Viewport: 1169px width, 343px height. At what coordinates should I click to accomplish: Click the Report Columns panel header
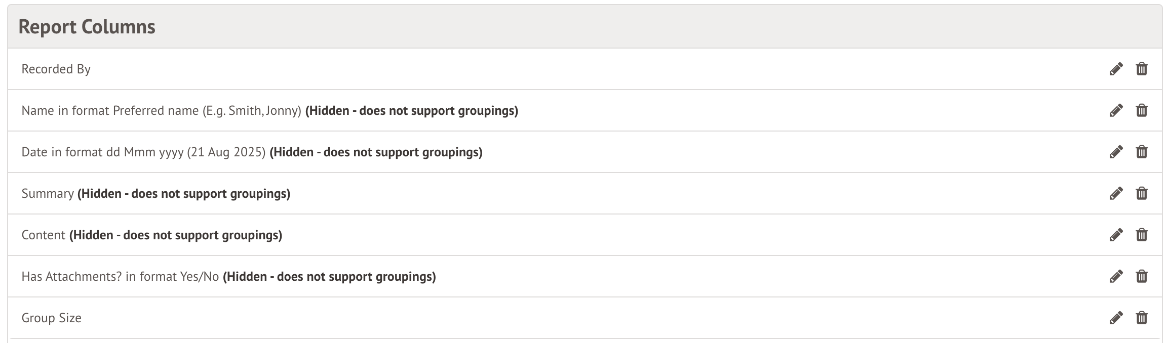click(87, 27)
